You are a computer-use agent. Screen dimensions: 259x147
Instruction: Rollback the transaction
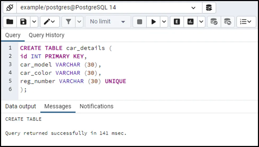click(227, 22)
